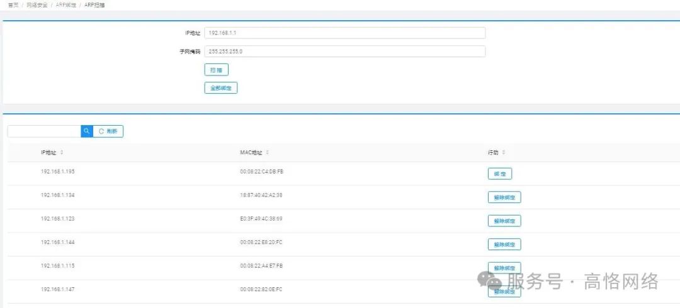Select IP cell 192.168.1.147
Image resolution: width=680 pixels, height=308 pixels.
click(58, 289)
